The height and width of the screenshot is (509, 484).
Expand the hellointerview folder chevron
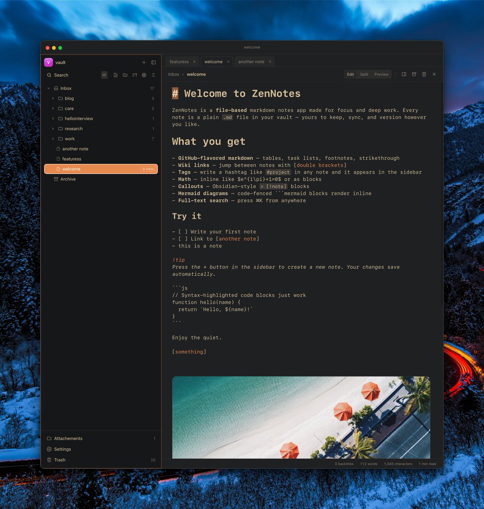[53, 119]
